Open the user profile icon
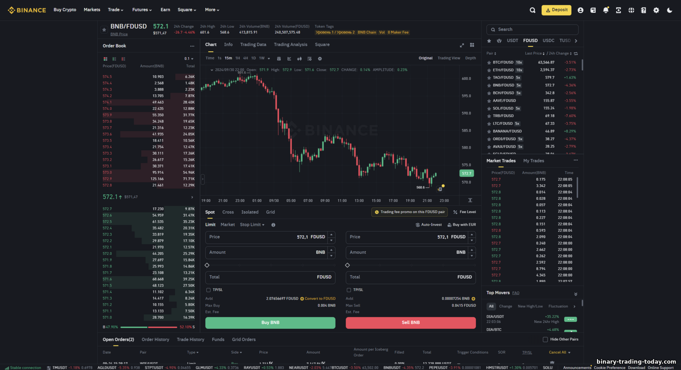Image resolution: width=681 pixels, height=370 pixels. 580,10
